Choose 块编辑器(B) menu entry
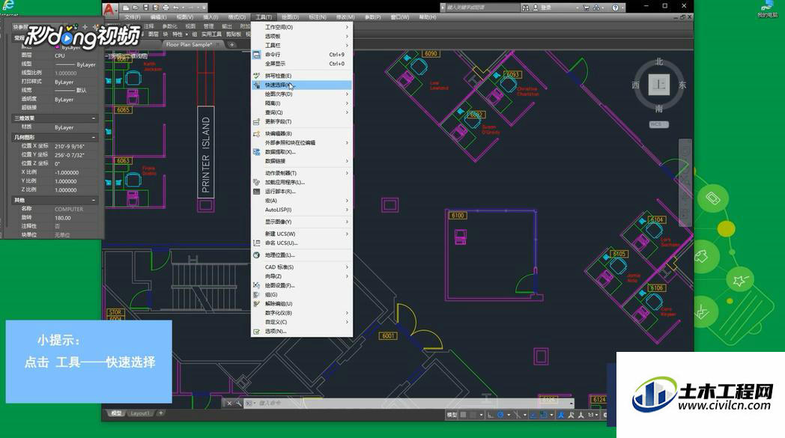Image resolution: width=785 pixels, height=438 pixels. 302,134
